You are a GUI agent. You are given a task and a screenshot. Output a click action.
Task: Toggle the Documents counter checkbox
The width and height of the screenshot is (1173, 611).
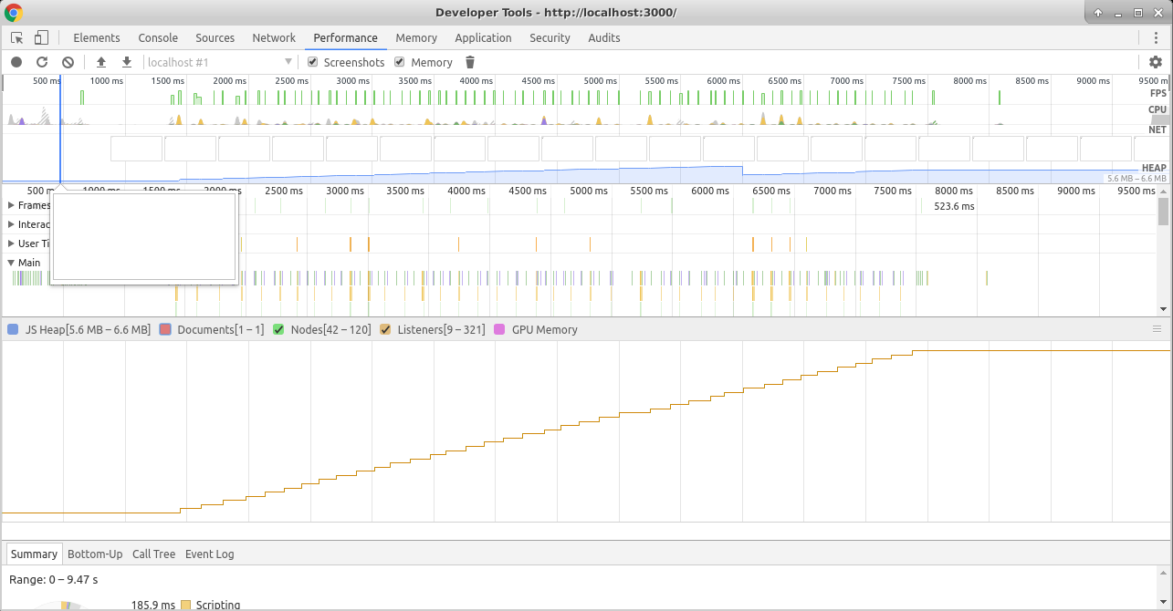coord(165,329)
